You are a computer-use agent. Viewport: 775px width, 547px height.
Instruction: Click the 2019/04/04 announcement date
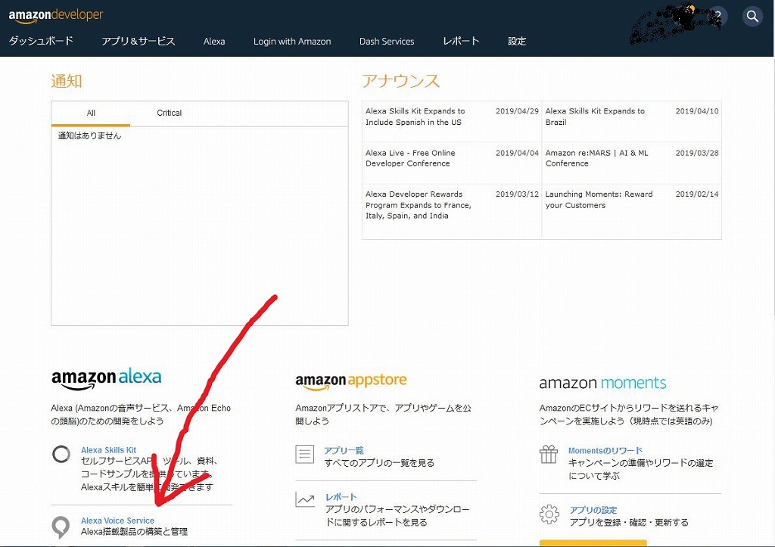[517, 153]
